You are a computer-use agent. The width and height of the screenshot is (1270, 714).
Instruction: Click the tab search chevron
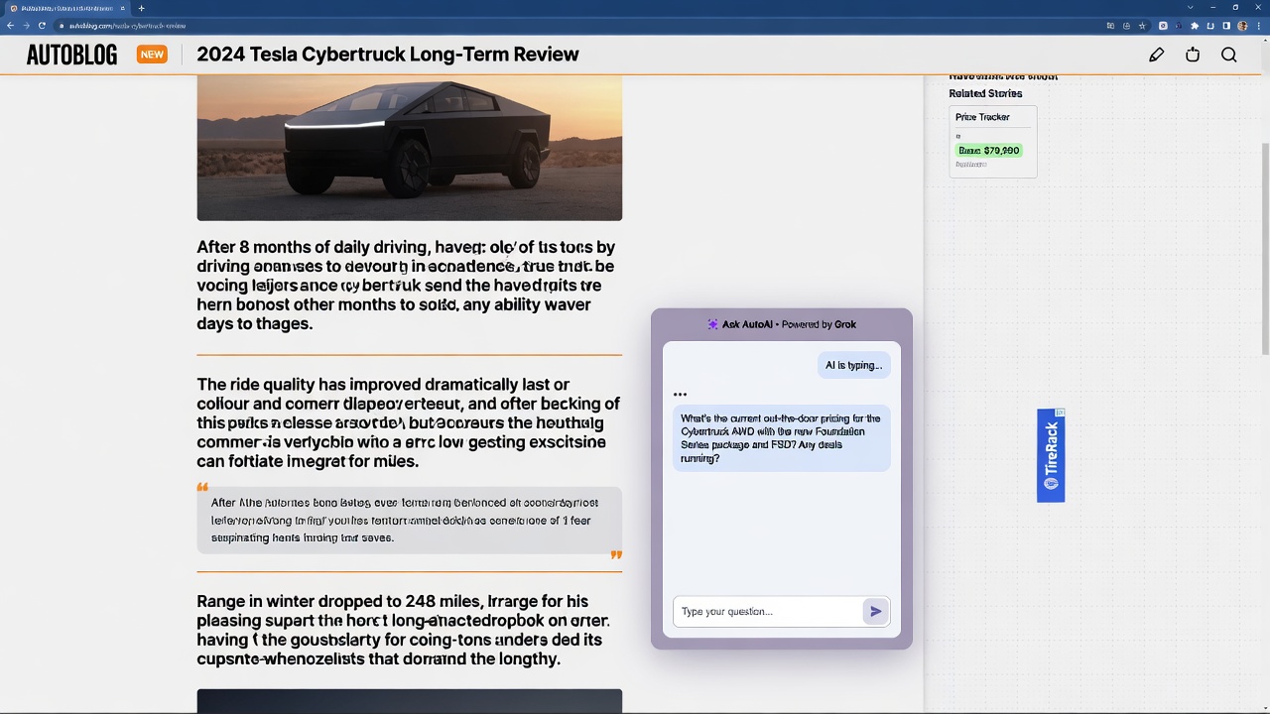(1191, 7)
